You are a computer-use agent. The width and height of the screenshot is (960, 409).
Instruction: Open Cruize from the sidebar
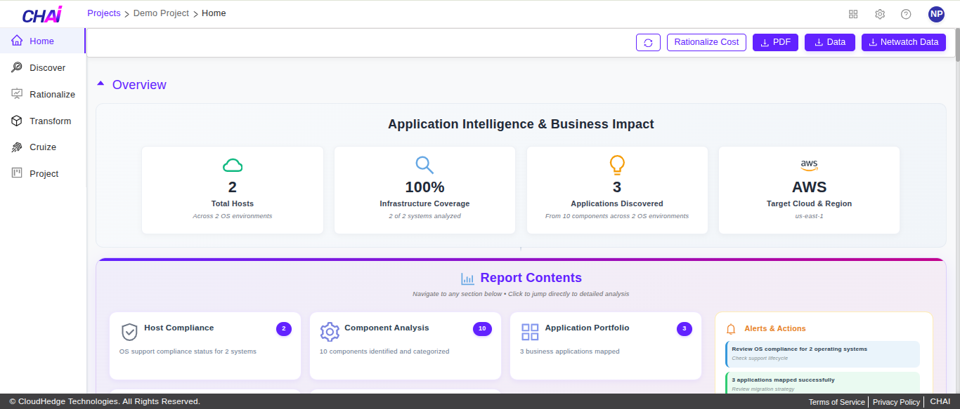(x=42, y=147)
